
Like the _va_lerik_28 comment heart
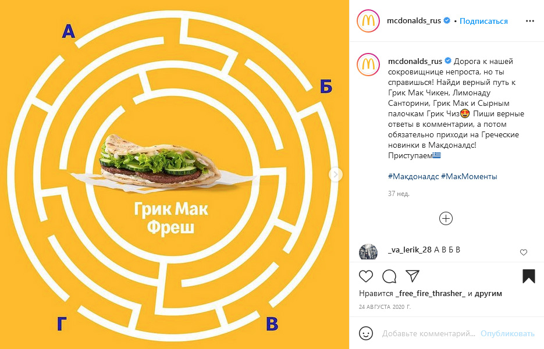tap(524, 252)
